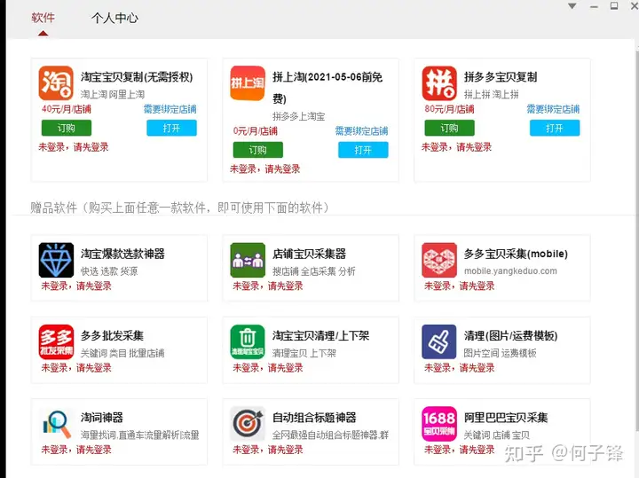This screenshot has width=639, height=478.
Task: Click the 80元/月/店铺 price text
Action: (449, 109)
